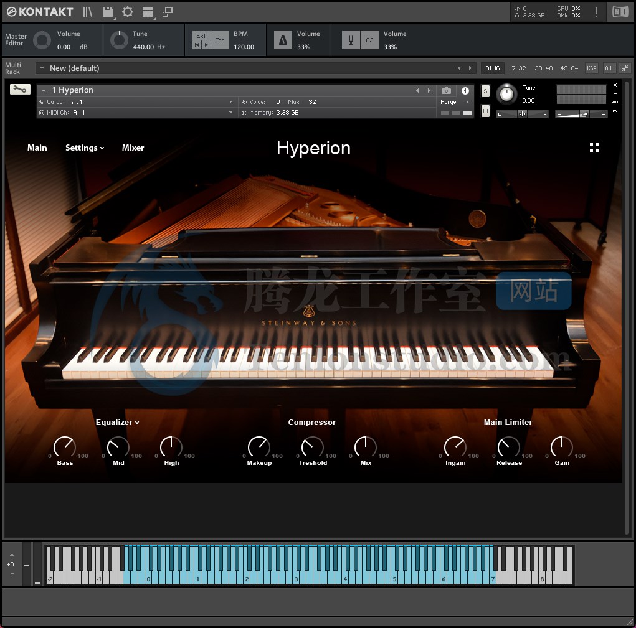Toggle the AUX sends button
This screenshot has height=628, width=636.
pos(610,68)
